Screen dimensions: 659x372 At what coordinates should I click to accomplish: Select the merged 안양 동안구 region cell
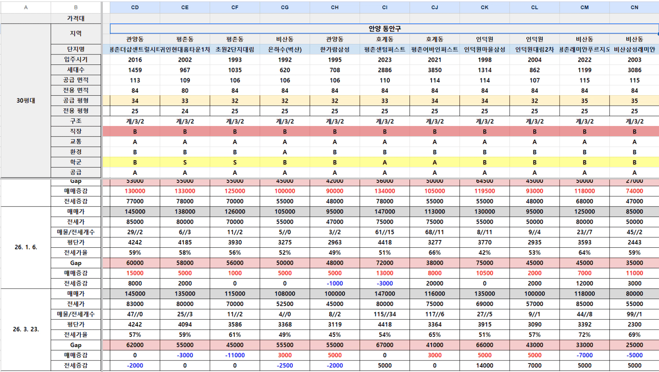click(x=384, y=29)
